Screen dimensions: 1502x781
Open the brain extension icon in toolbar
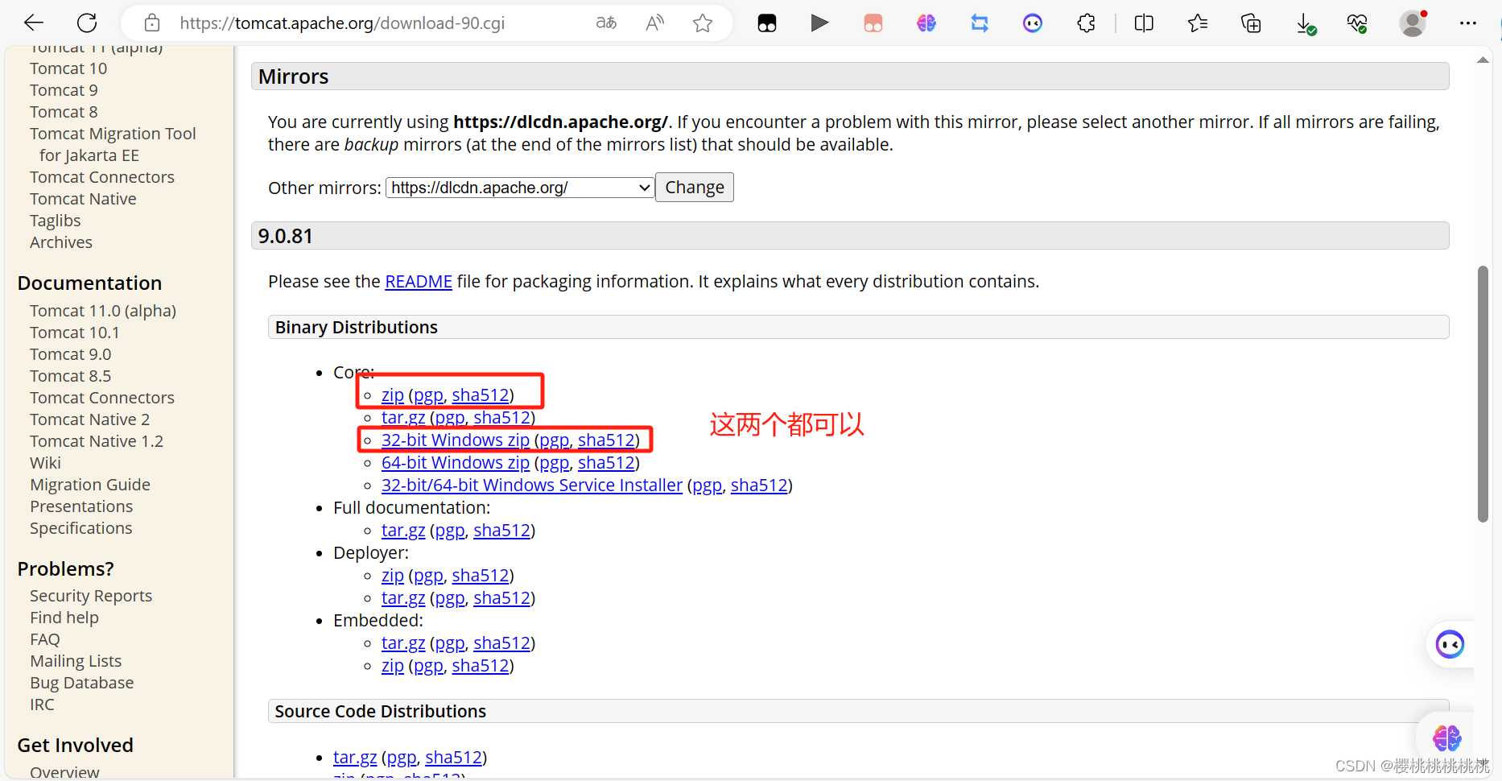point(926,23)
